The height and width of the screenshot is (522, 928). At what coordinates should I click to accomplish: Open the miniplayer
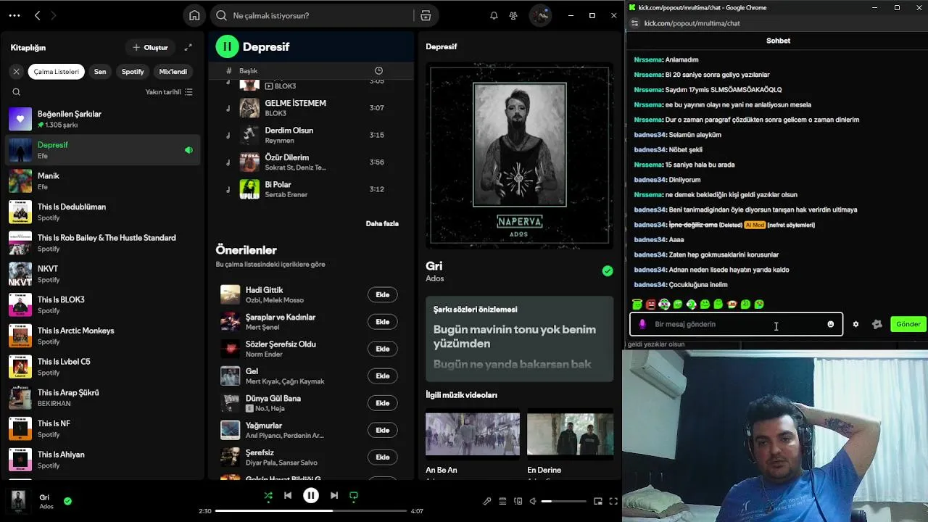point(598,501)
